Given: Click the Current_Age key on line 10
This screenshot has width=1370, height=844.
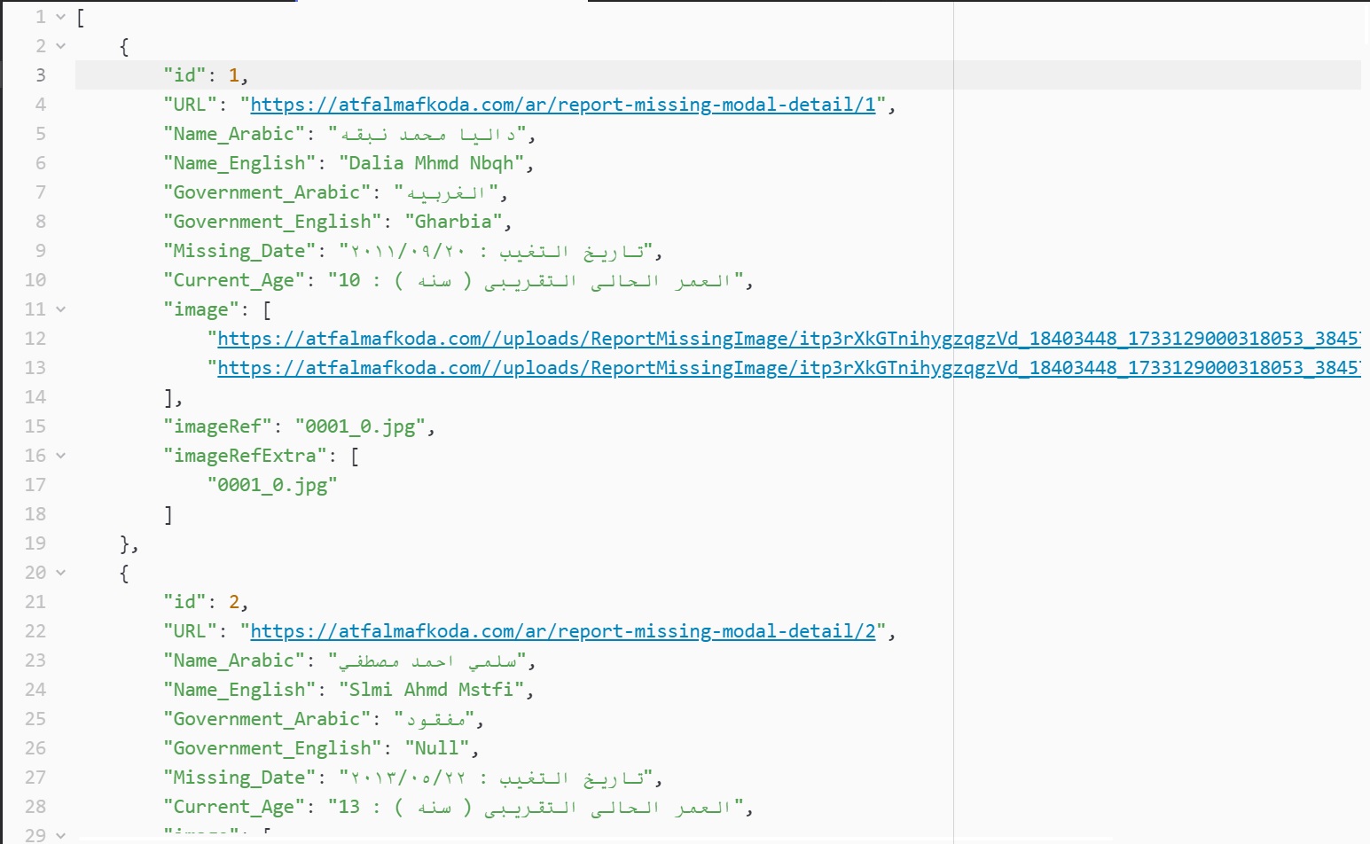Looking at the screenshot, I should point(234,280).
